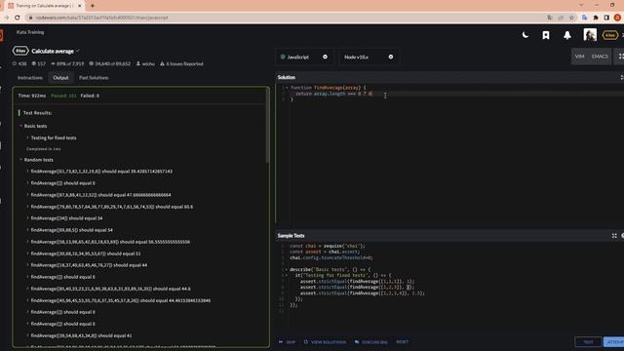This screenshot has width=624, height=351.
Task: Click the browser address bar
Action: (x=287, y=18)
